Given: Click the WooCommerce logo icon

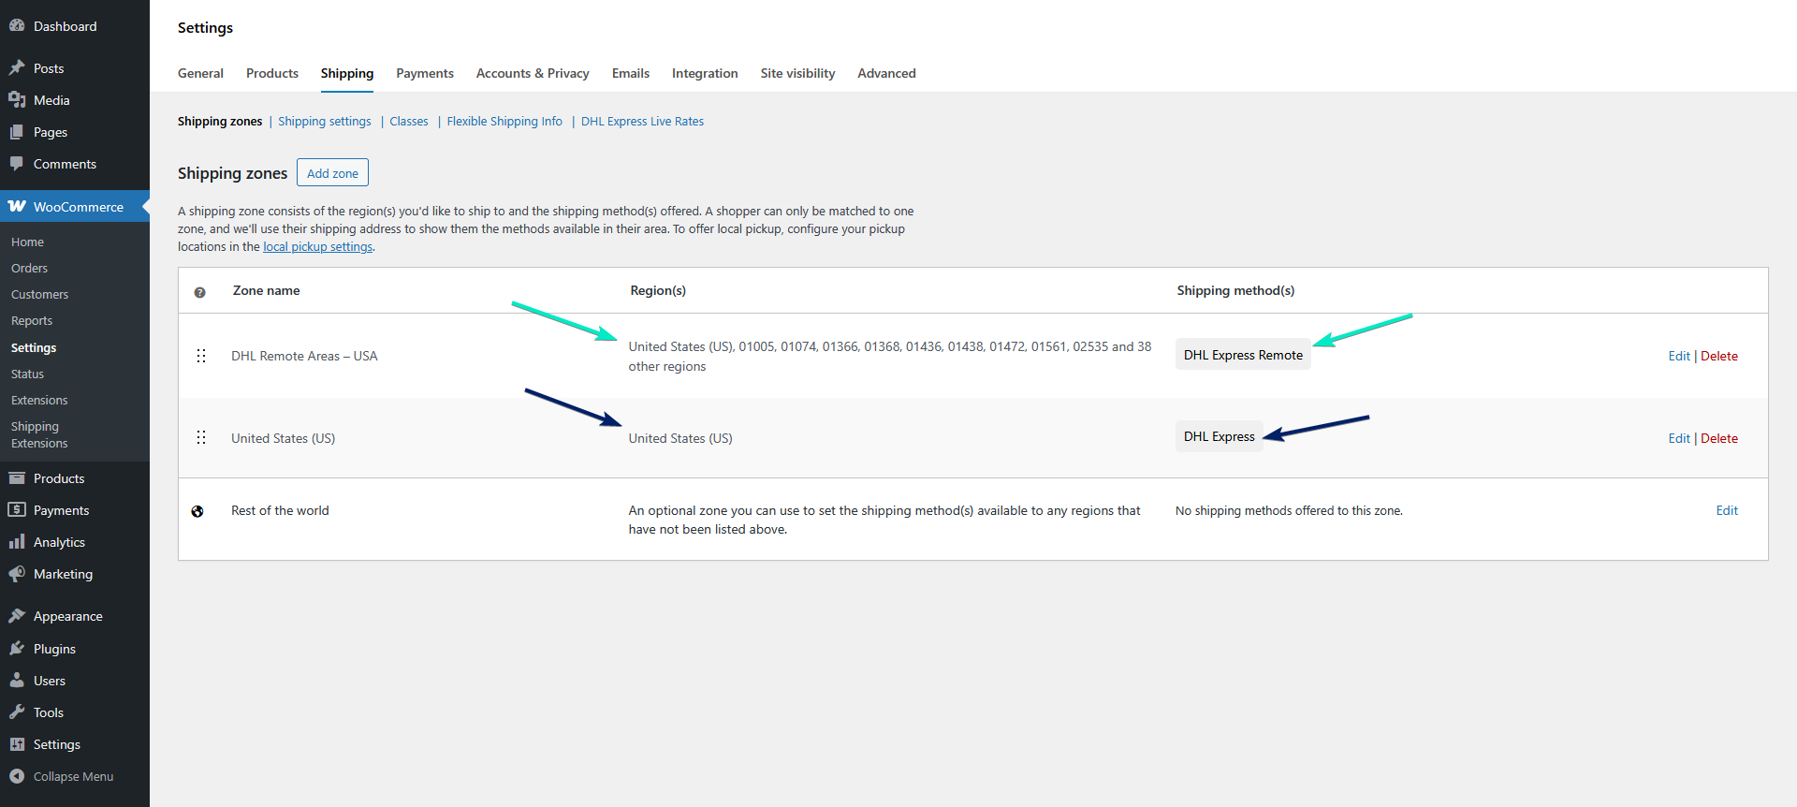Looking at the screenshot, I should tap(17, 206).
